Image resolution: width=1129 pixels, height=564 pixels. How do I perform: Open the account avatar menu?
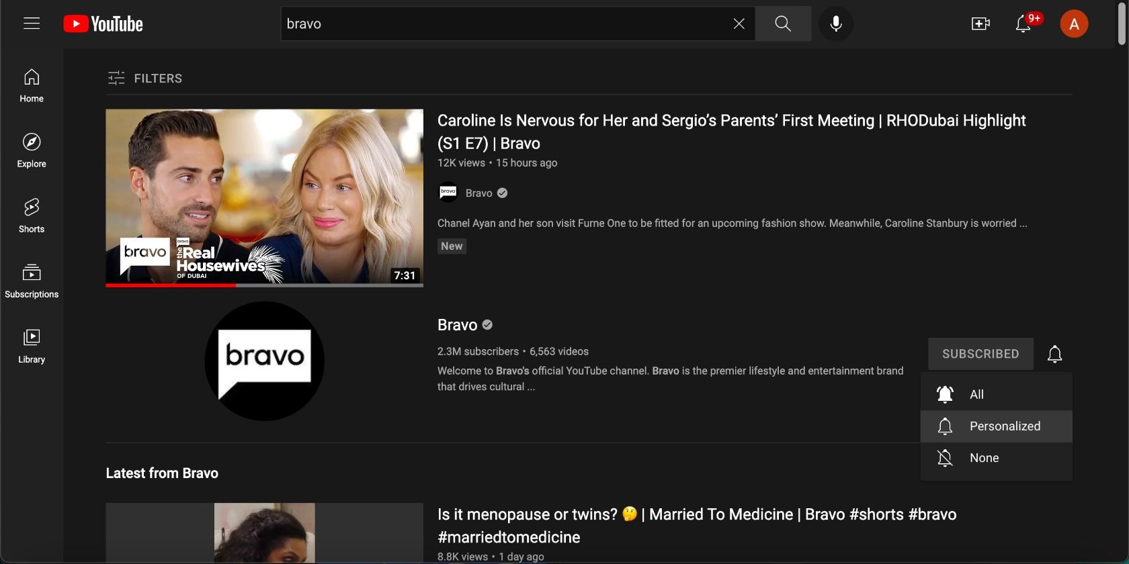point(1074,23)
